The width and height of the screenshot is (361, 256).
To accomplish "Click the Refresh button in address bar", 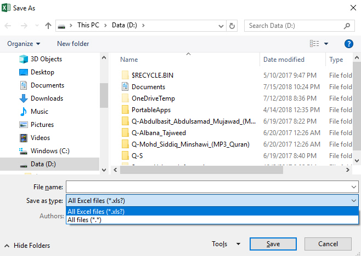I will [233, 26].
